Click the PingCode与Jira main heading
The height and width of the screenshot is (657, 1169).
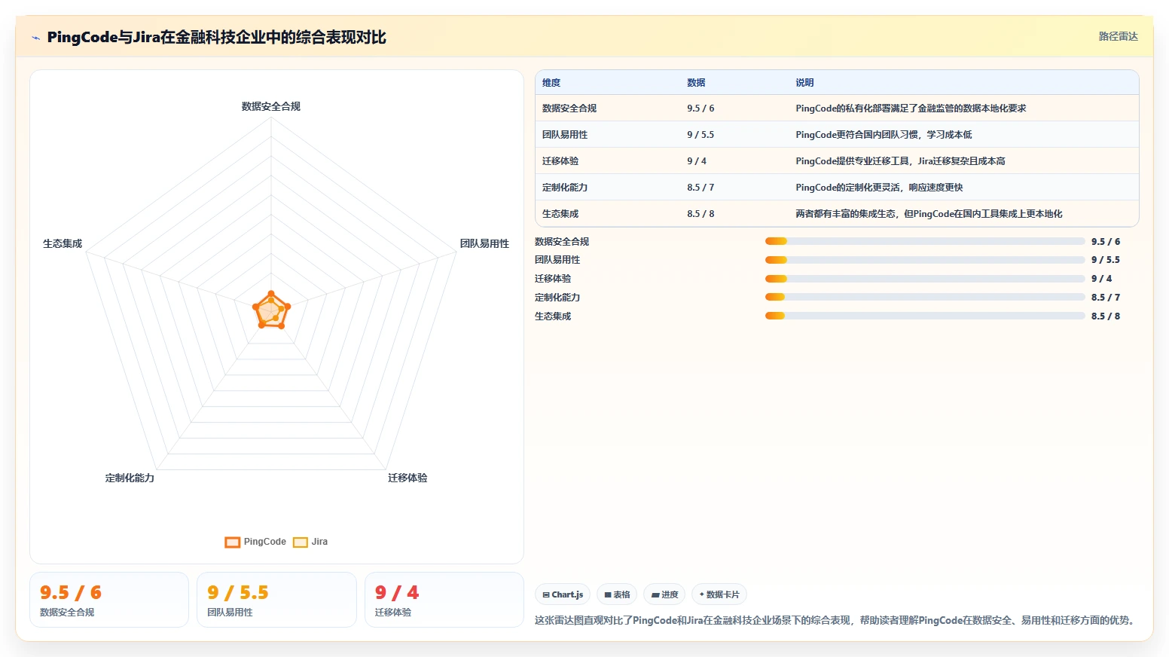click(x=217, y=37)
